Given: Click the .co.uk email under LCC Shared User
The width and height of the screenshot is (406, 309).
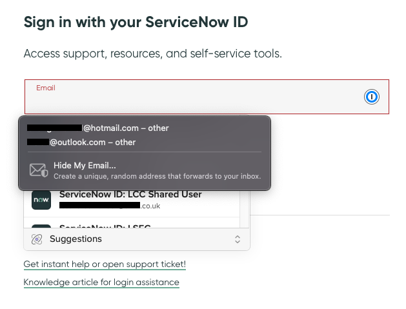Looking at the screenshot, I should [110, 206].
